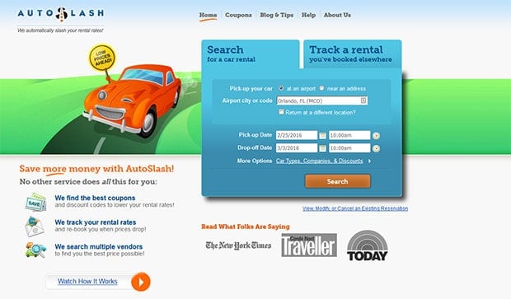Click 'Read What Folks Are Saying' text
Screen dimensions: 511x299
coord(246,227)
